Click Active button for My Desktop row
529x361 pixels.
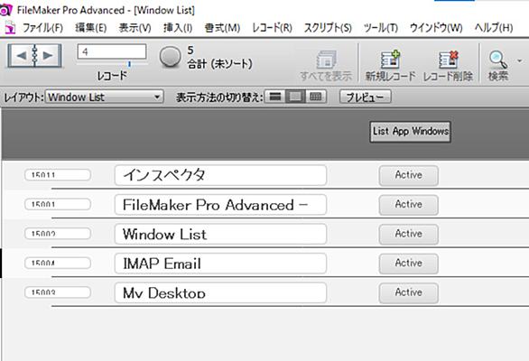(409, 292)
